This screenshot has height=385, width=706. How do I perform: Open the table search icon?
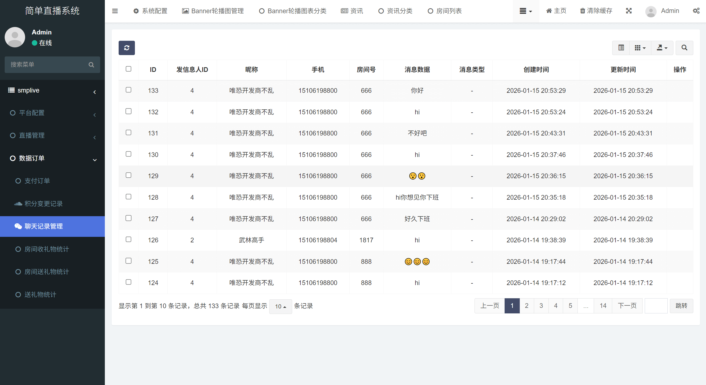click(x=684, y=48)
